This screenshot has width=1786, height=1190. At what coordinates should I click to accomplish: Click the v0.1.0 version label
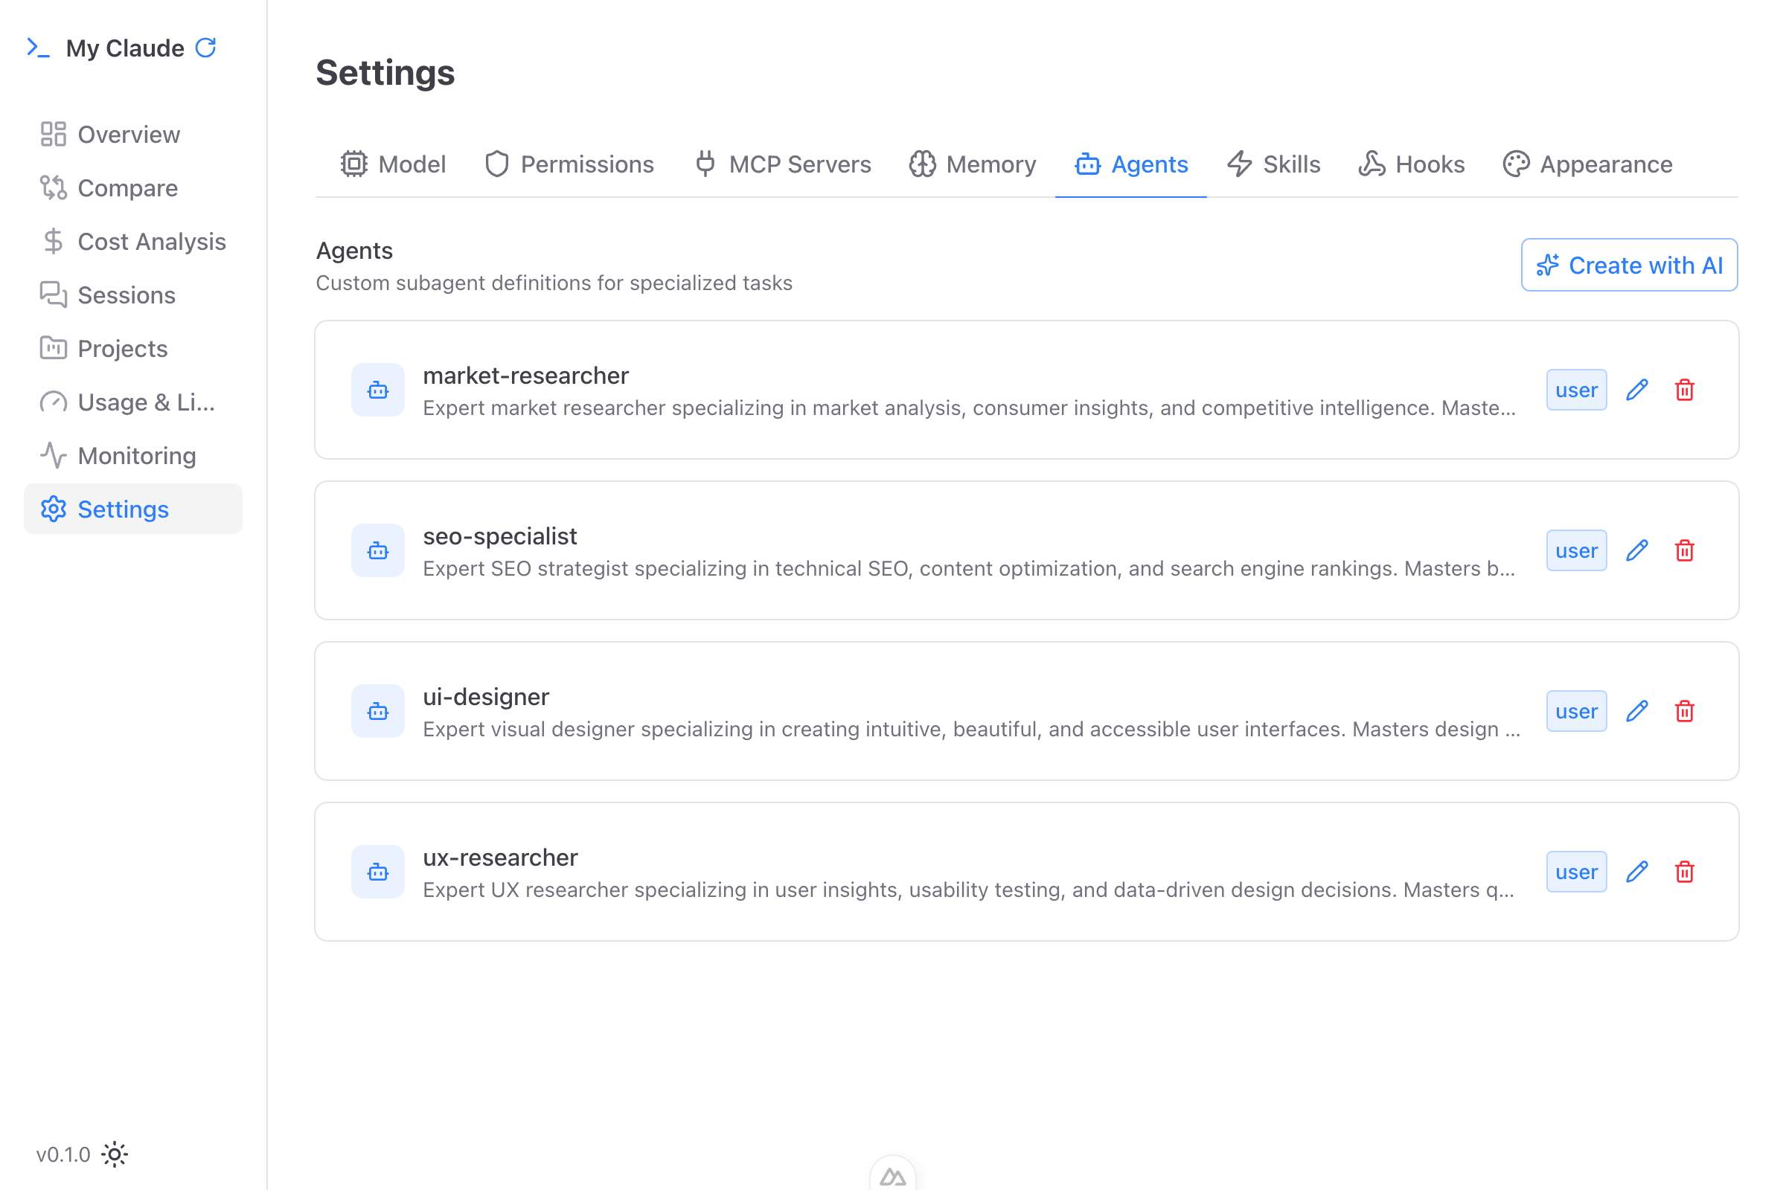coord(63,1154)
